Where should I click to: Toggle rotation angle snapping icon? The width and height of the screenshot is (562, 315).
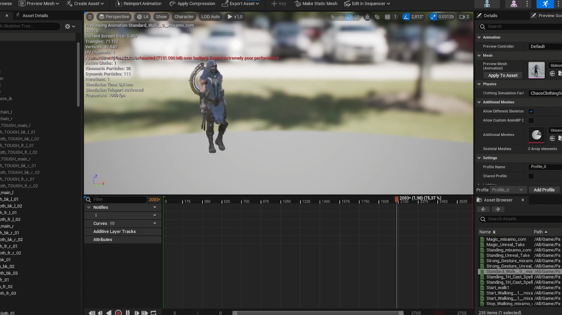coord(406,17)
